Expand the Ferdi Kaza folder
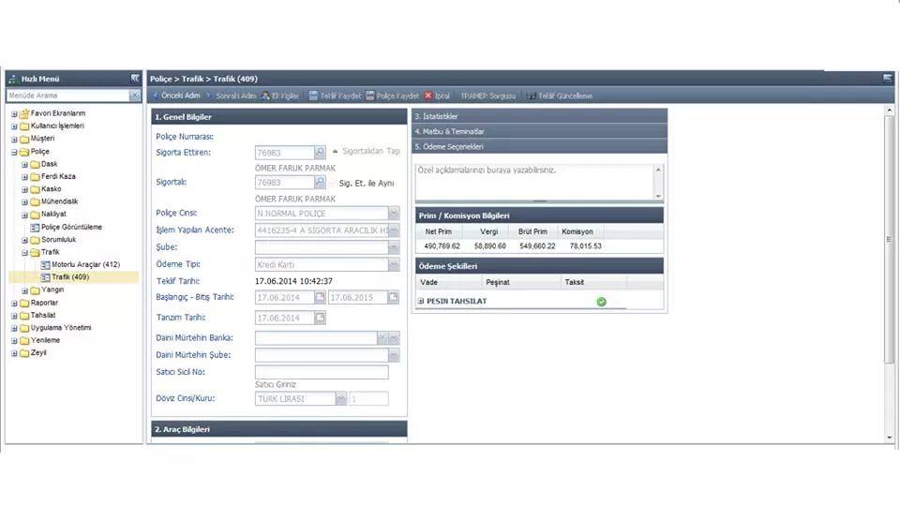The width and height of the screenshot is (900, 505). 24,177
